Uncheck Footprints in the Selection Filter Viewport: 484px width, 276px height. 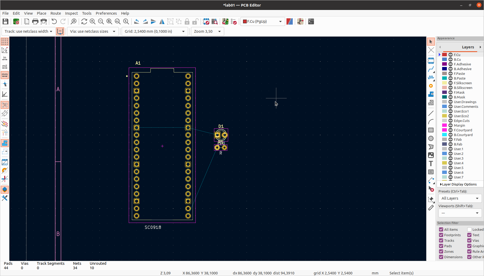pos(441,235)
